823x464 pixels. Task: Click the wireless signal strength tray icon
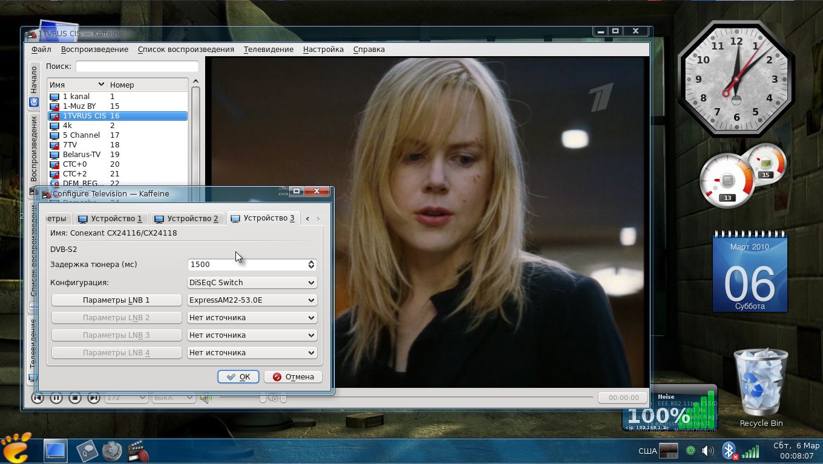point(750,451)
